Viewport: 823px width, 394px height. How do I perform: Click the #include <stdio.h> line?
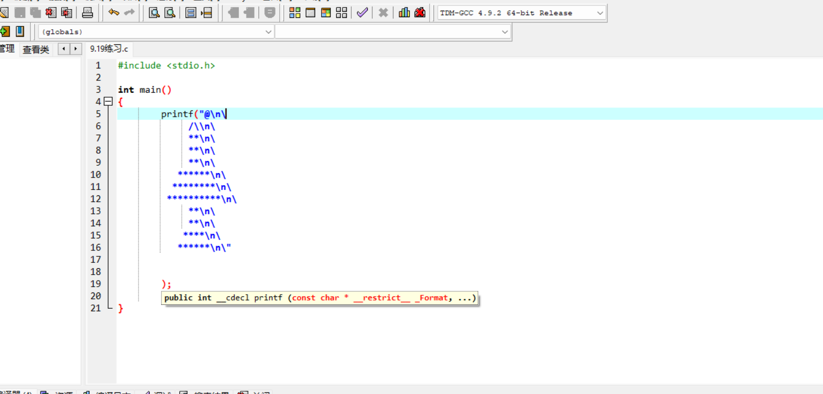tap(166, 65)
